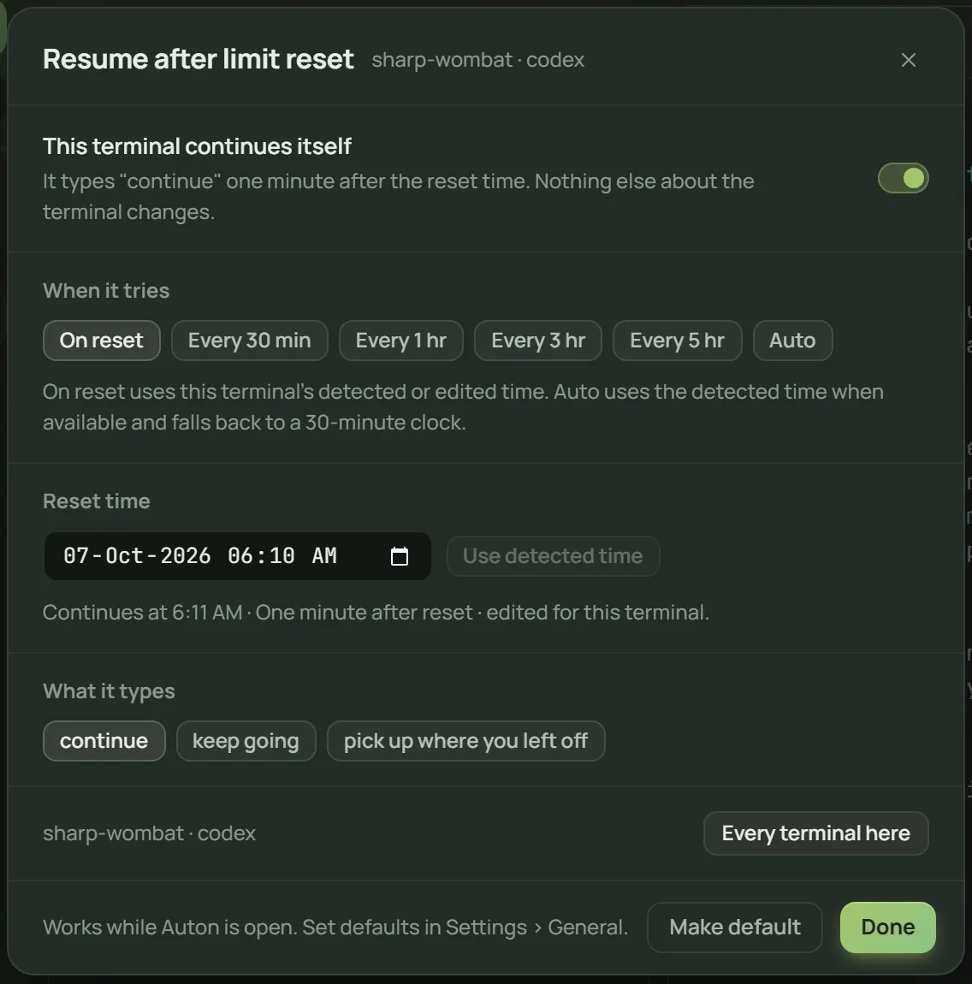The height and width of the screenshot is (984, 972).
Task: Click This terminal continues itself heading
Action: [x=197, y=146]
